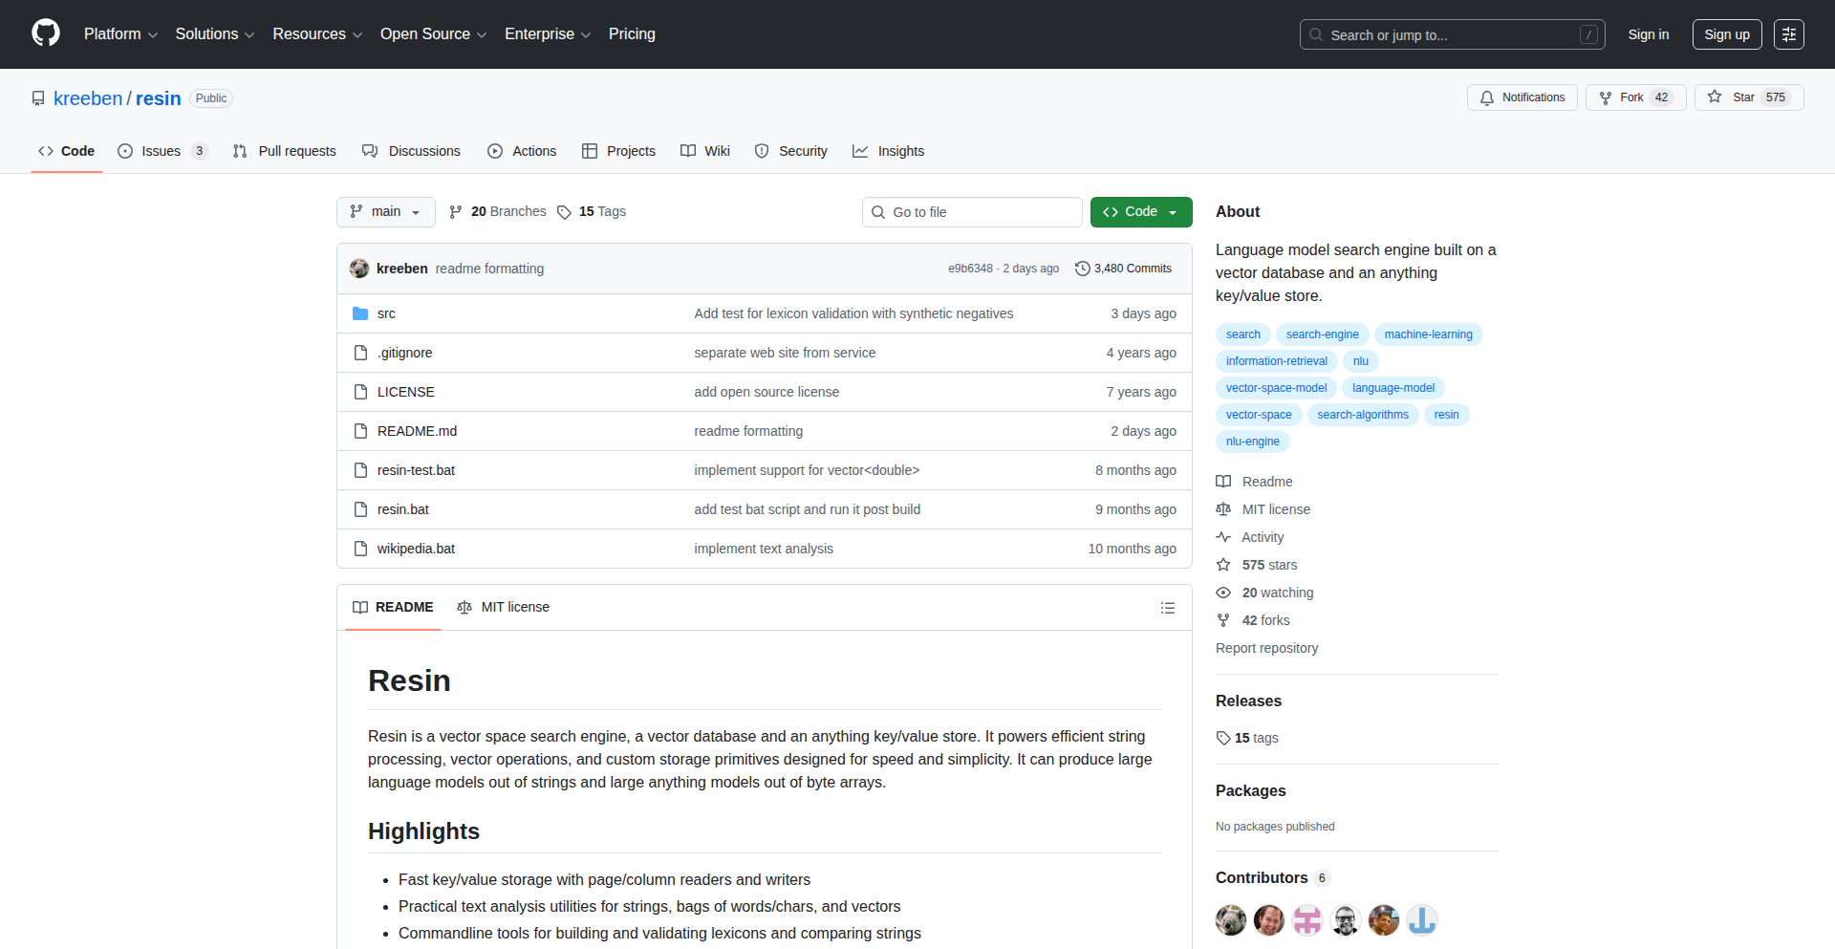Click the scale icon beside MIT license in About

(1223, 509)
